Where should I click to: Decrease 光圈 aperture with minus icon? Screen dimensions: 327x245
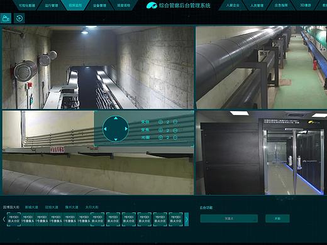point(175,138)
